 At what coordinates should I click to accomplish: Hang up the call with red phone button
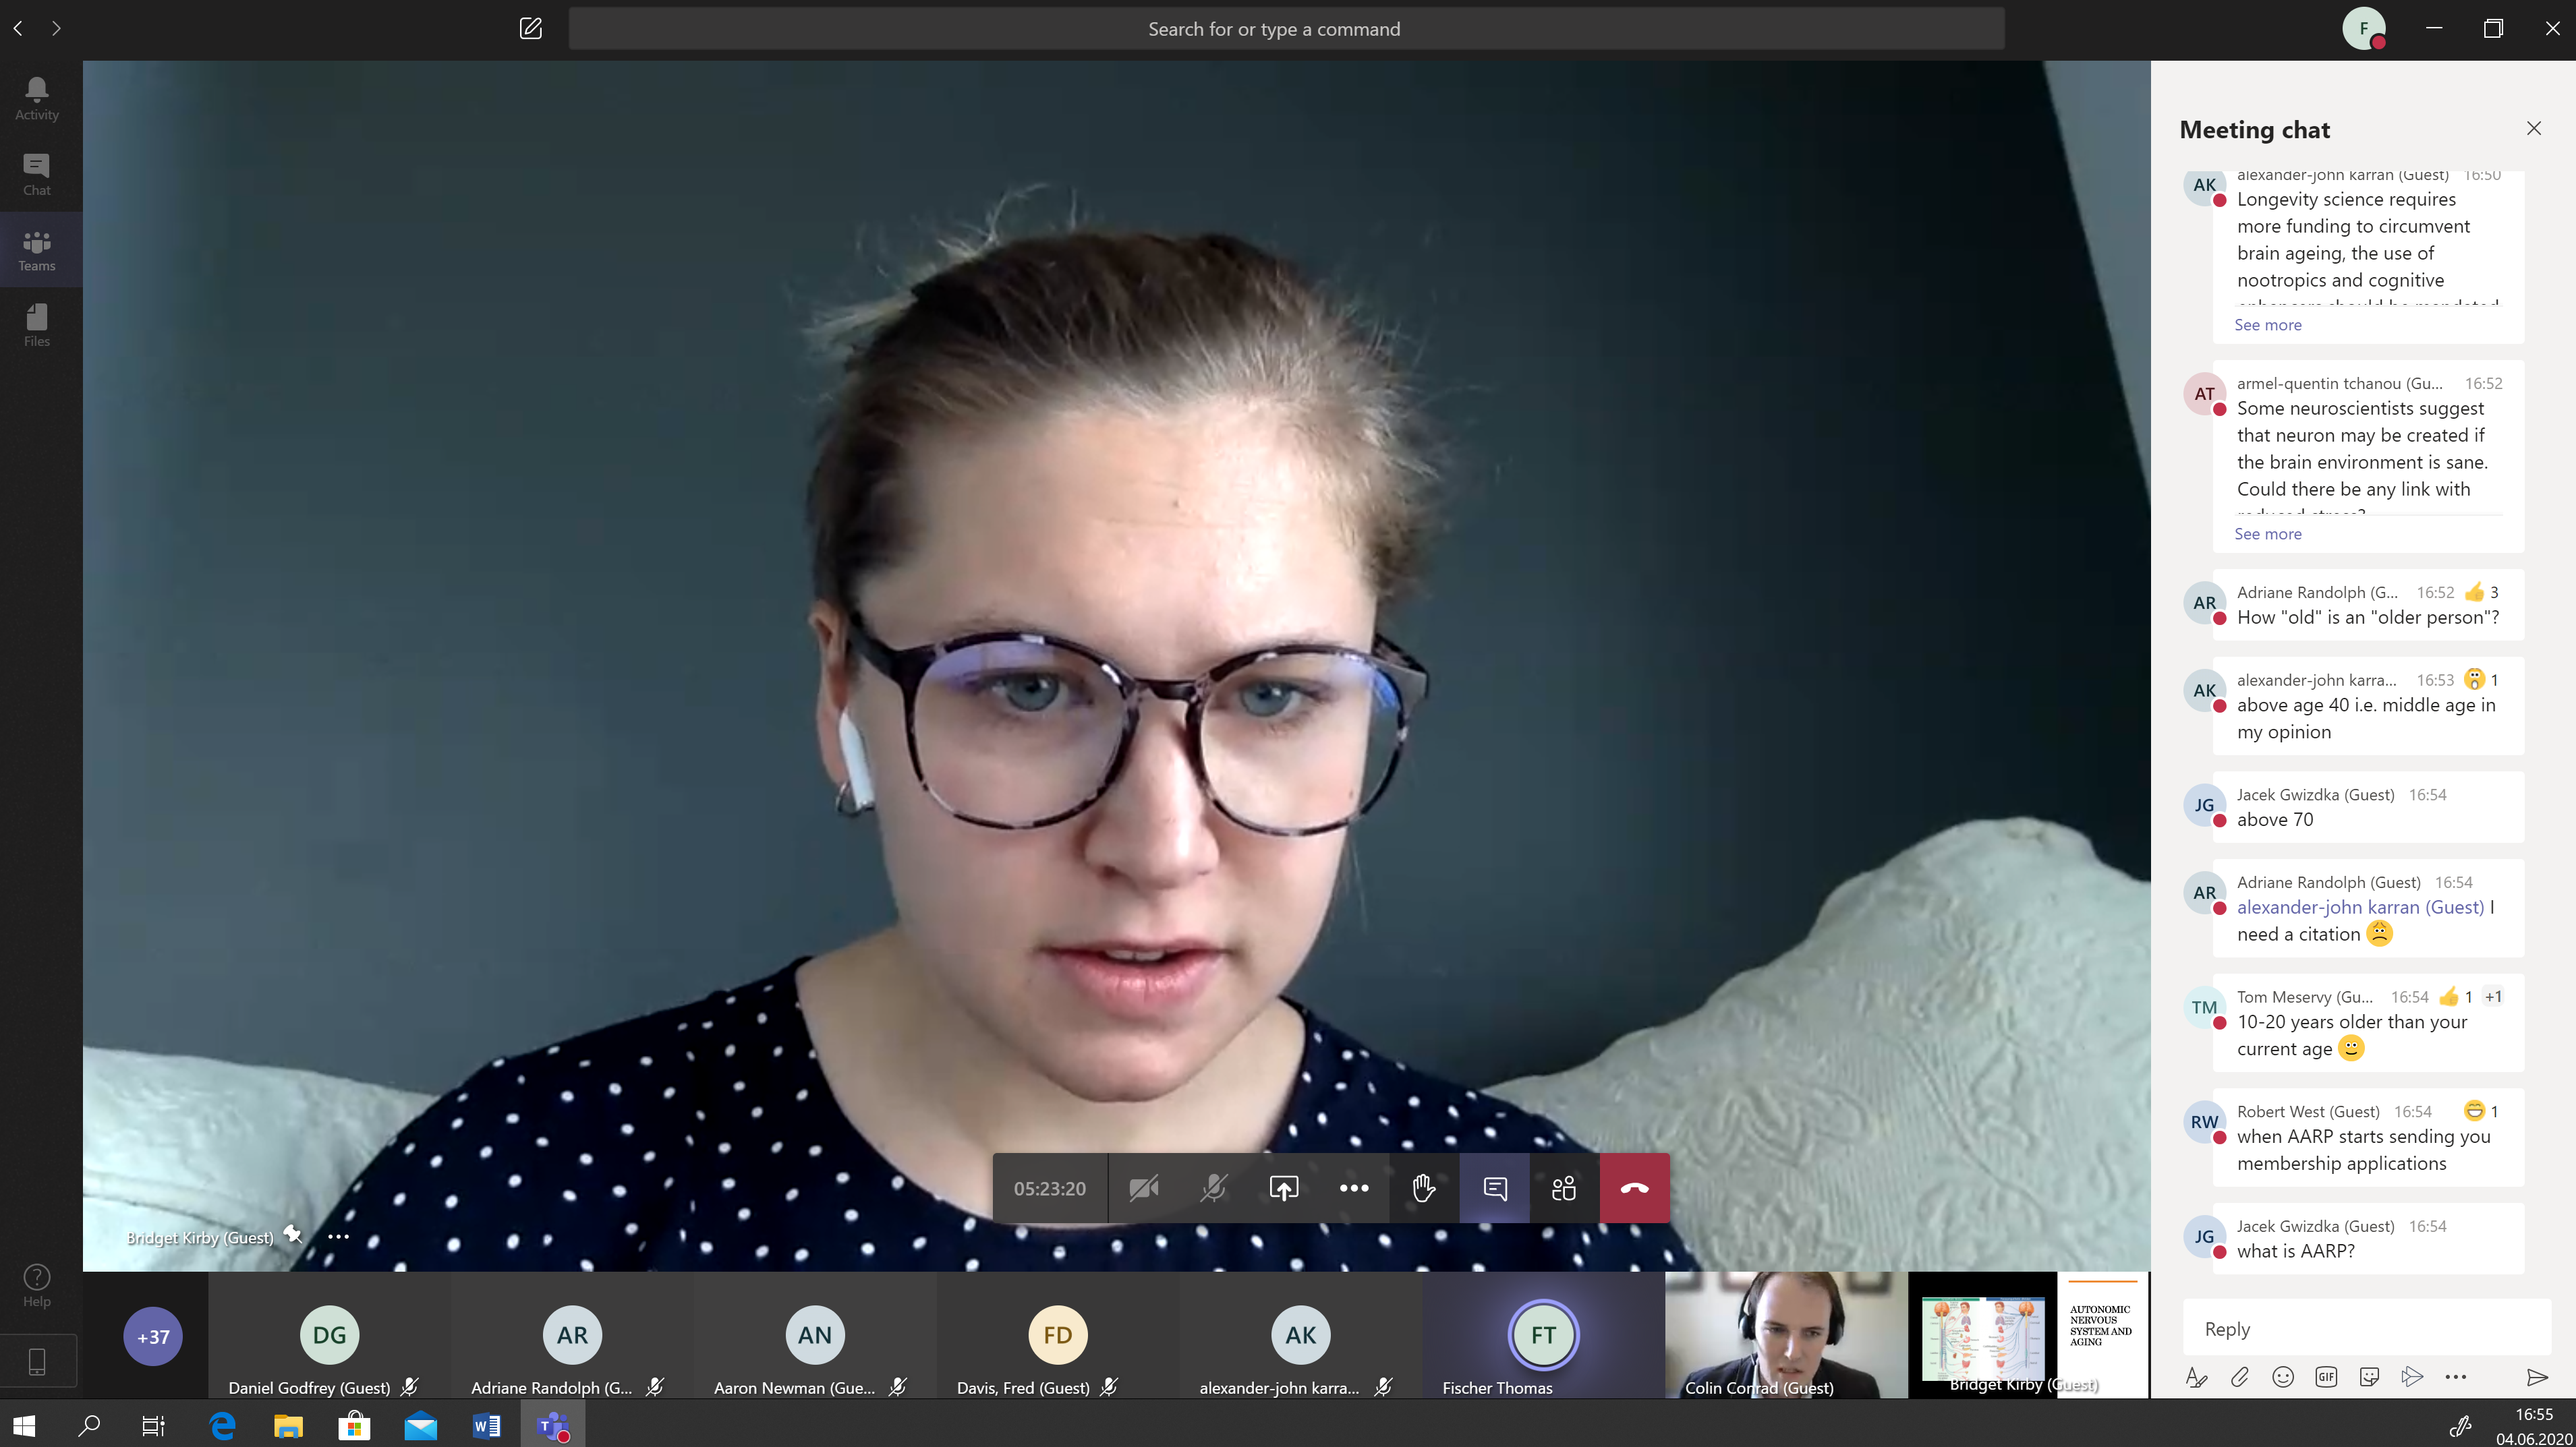click(x=1634, y=1188)
